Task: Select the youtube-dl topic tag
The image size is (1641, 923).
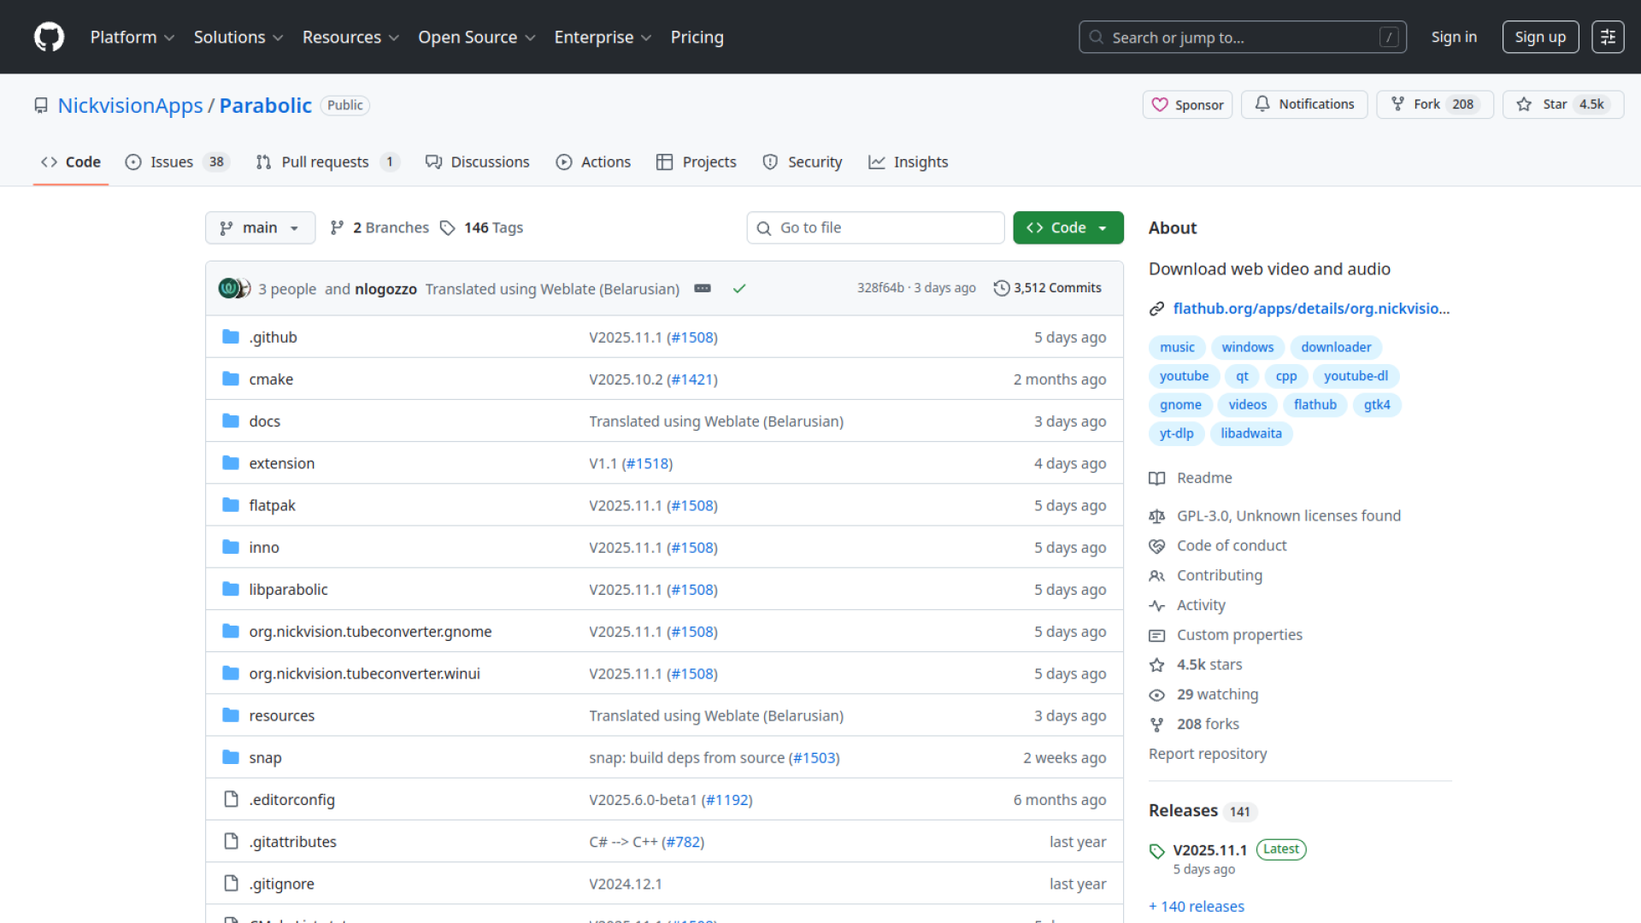Action: click(x=1356, y=376)
